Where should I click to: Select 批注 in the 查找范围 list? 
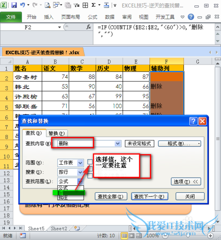pyautogui.click(x=71, y=198)
